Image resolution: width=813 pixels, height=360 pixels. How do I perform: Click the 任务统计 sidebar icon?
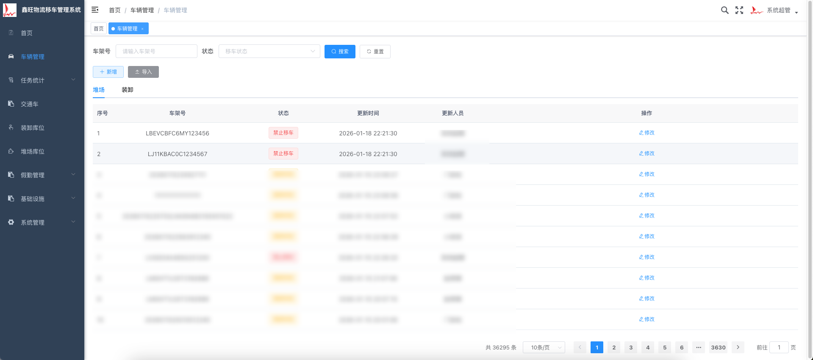point(11,80)
